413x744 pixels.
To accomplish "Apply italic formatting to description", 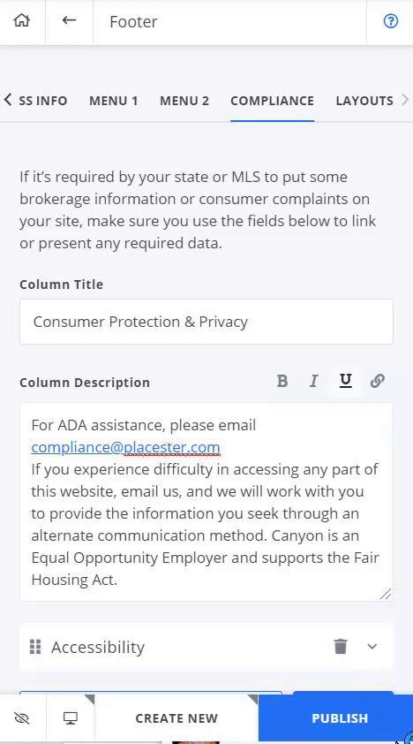I will 313,381.
